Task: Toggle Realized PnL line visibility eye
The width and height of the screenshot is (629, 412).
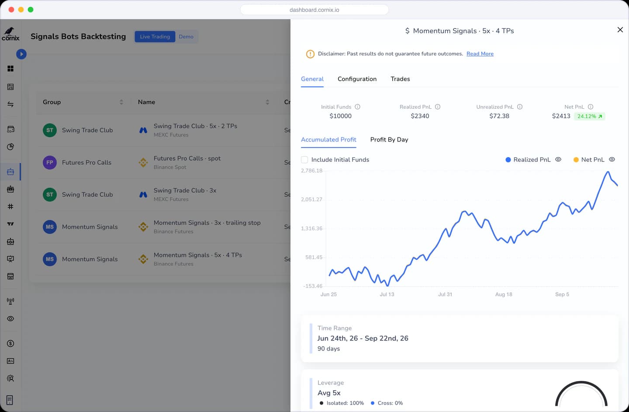Action: pos(558,159)
